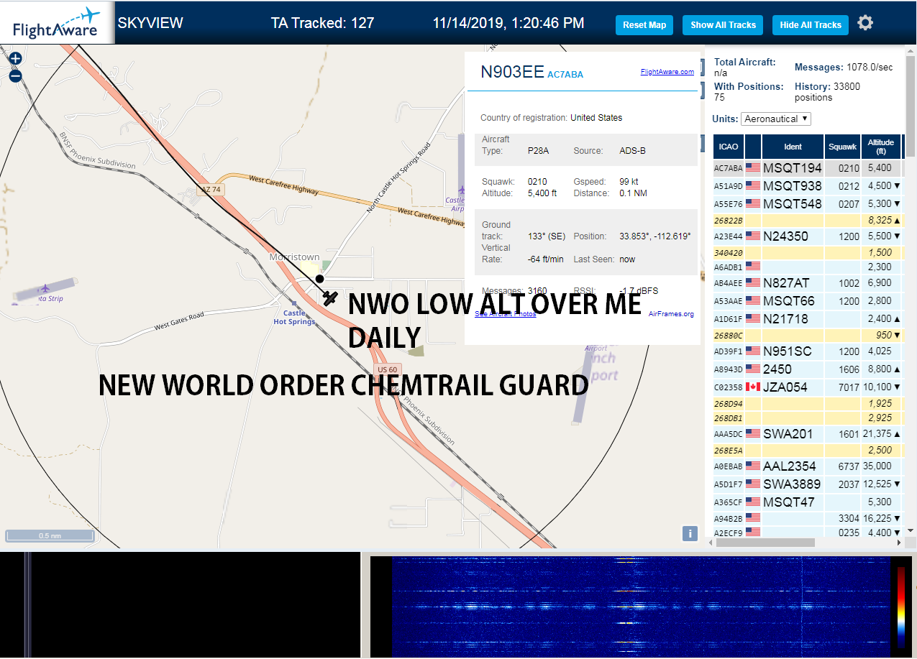Click the SKYVIEW title in header
Image resolution: width=917 pixels, height=659 pixels.
(x=150, y=23)
